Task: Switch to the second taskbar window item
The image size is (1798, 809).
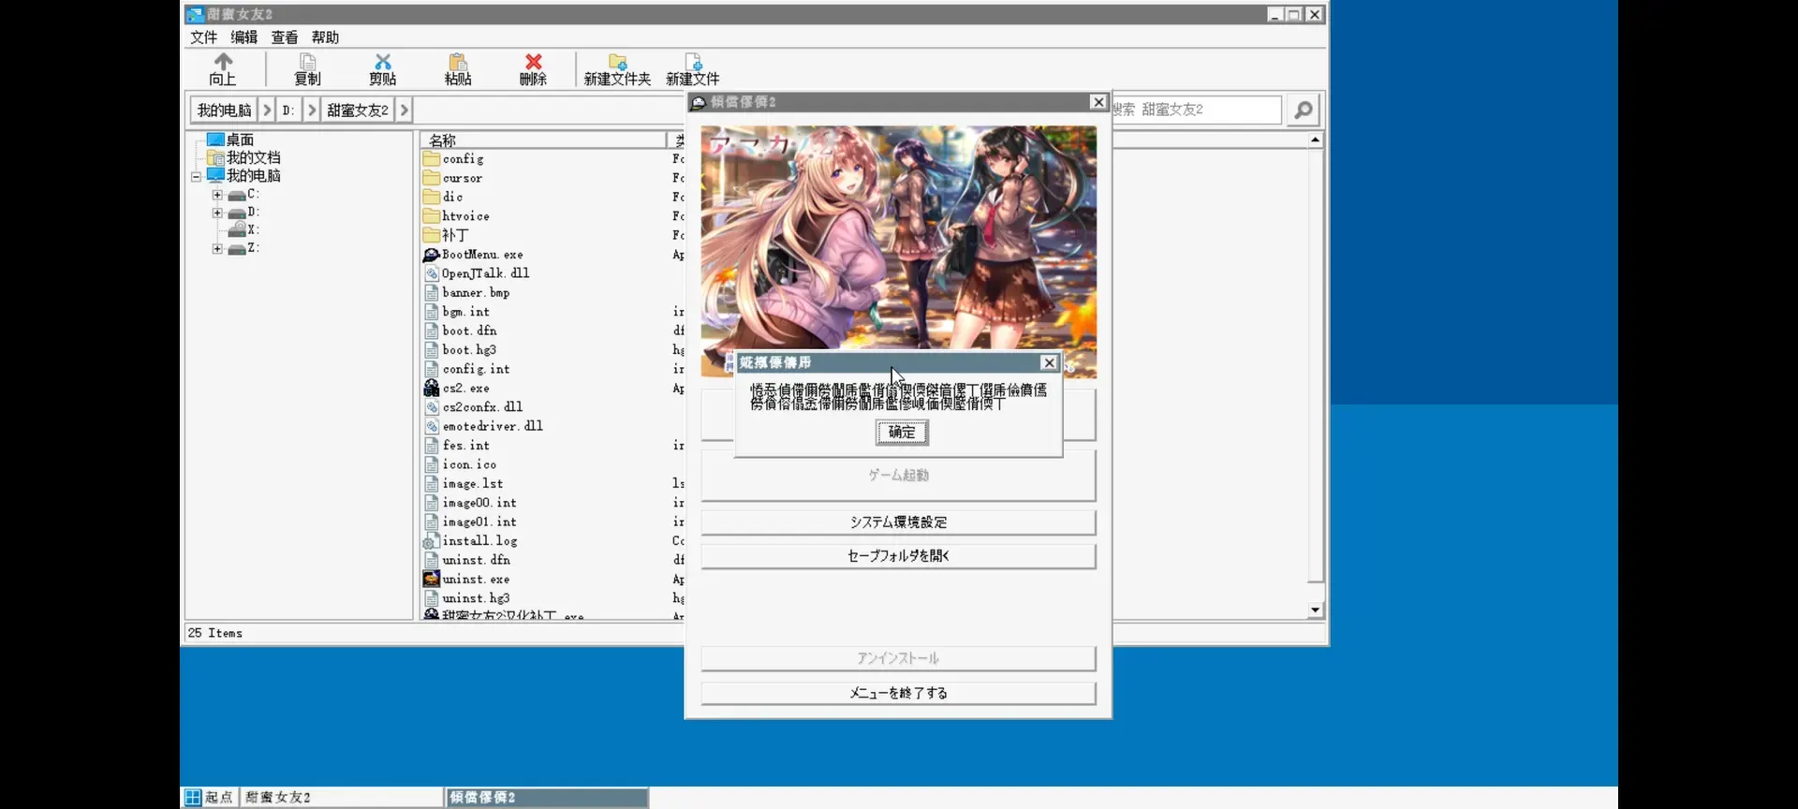Action: [x=547, y=797]
